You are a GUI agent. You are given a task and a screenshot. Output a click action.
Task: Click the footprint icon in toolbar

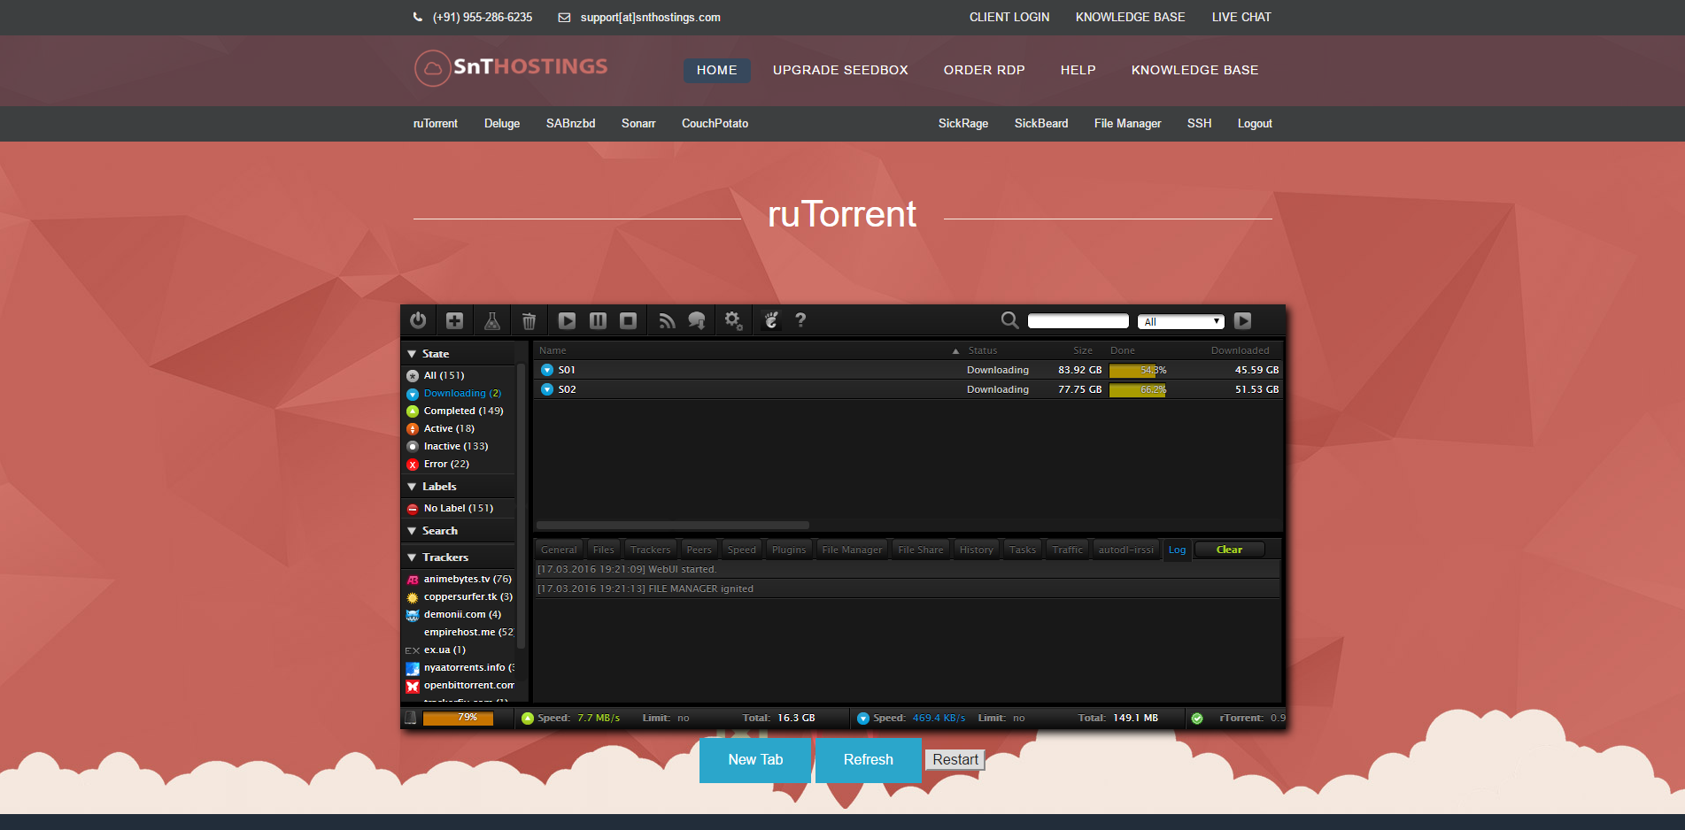click(771, 320)
